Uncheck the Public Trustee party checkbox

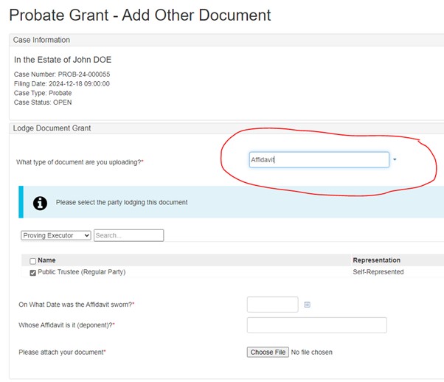click(32, 272)
